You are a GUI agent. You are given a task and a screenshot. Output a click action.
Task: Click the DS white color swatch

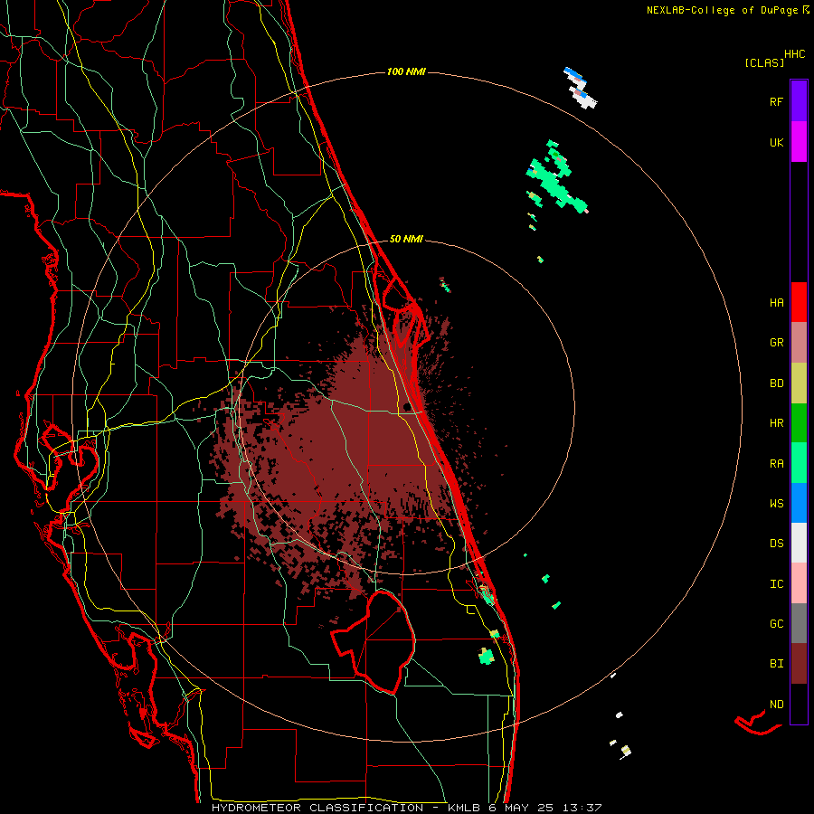799,543
